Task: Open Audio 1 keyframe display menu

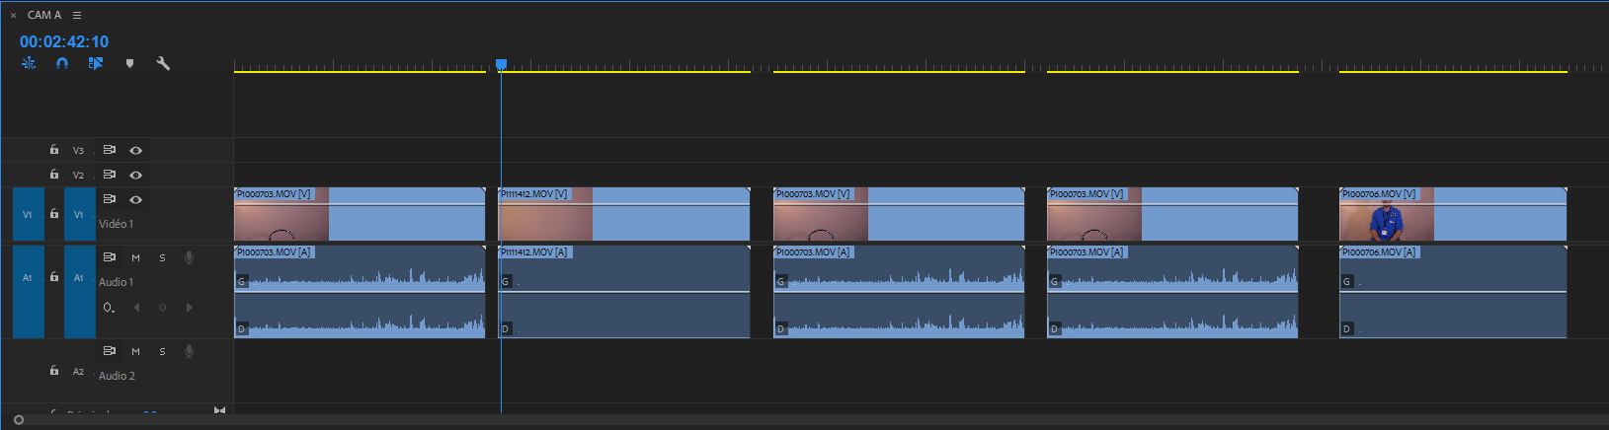Action: click(x=109, y=308)
